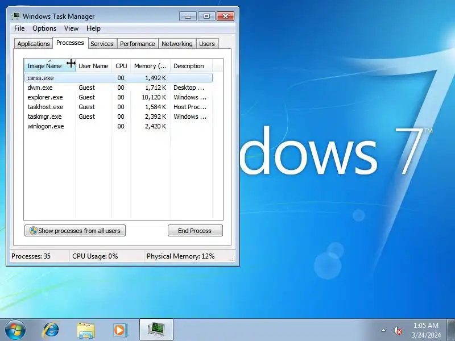
Task: Click 'CPU Usage: 0%' in status bar
Action: pos(95,256)
